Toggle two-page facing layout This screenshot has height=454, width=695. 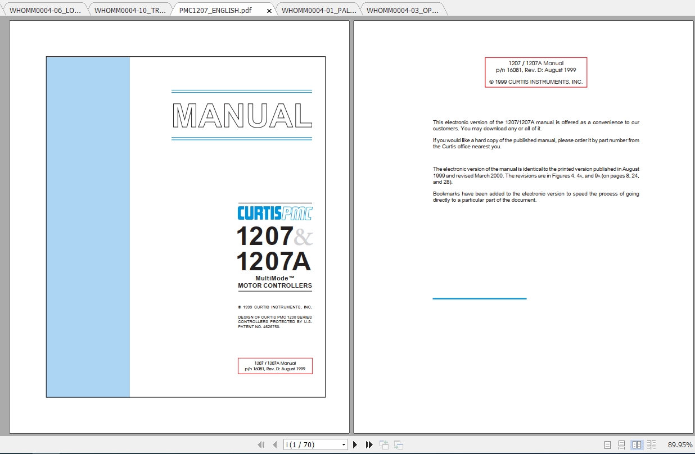click(x=637, y=444)
